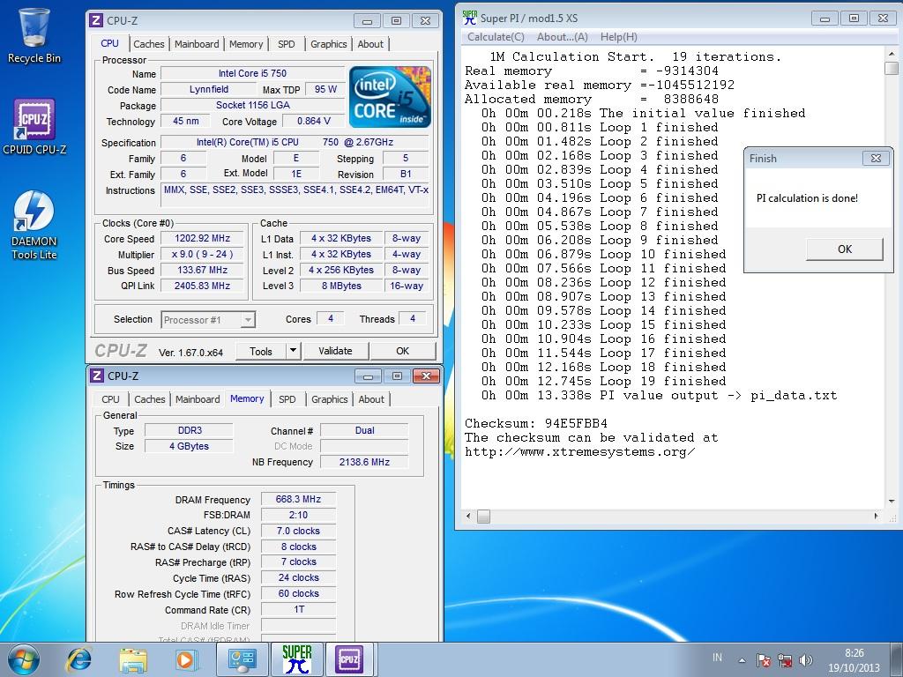Open Graphics tab in top CPU-Z window
Image resolution: width=903 pixels, height=677 pixels.
[x=329, y=44]
